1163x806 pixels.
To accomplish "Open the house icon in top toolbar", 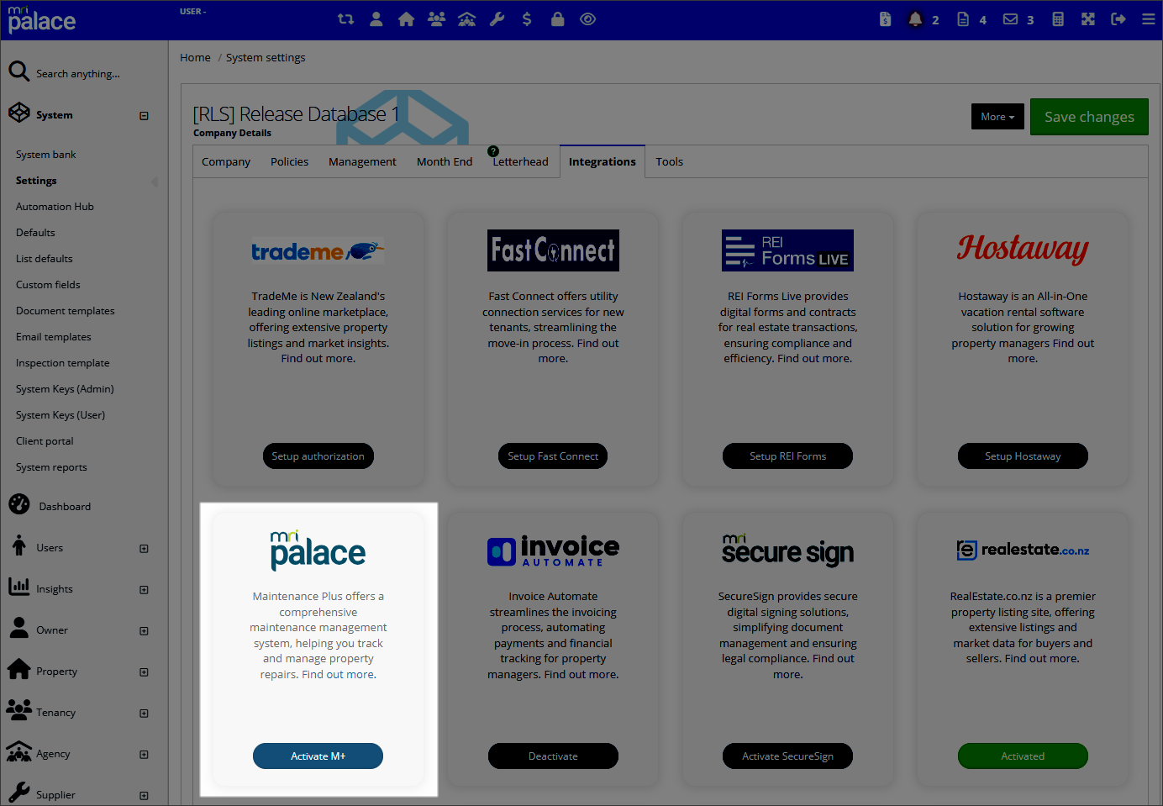I will 406,19.
